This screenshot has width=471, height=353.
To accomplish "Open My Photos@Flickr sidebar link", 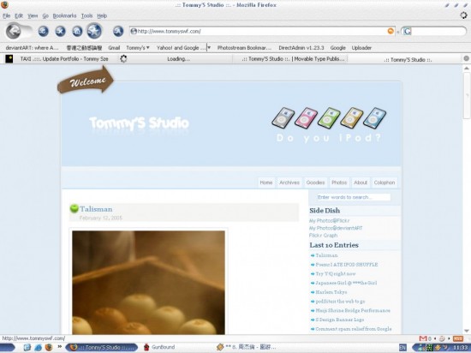I will pos(329,220).
